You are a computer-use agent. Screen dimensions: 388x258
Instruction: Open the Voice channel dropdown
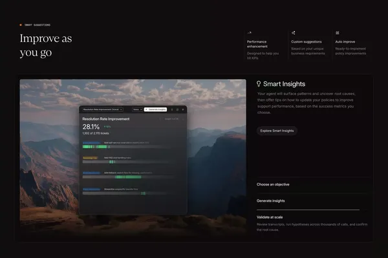137,109
